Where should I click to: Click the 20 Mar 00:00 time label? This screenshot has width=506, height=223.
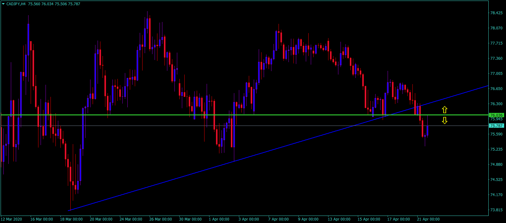click(101, 219)
